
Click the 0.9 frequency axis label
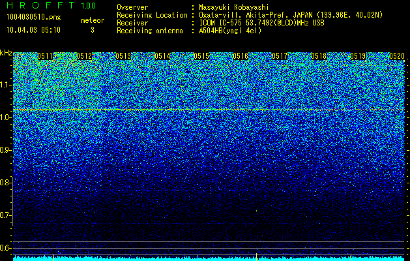(5, 150)
